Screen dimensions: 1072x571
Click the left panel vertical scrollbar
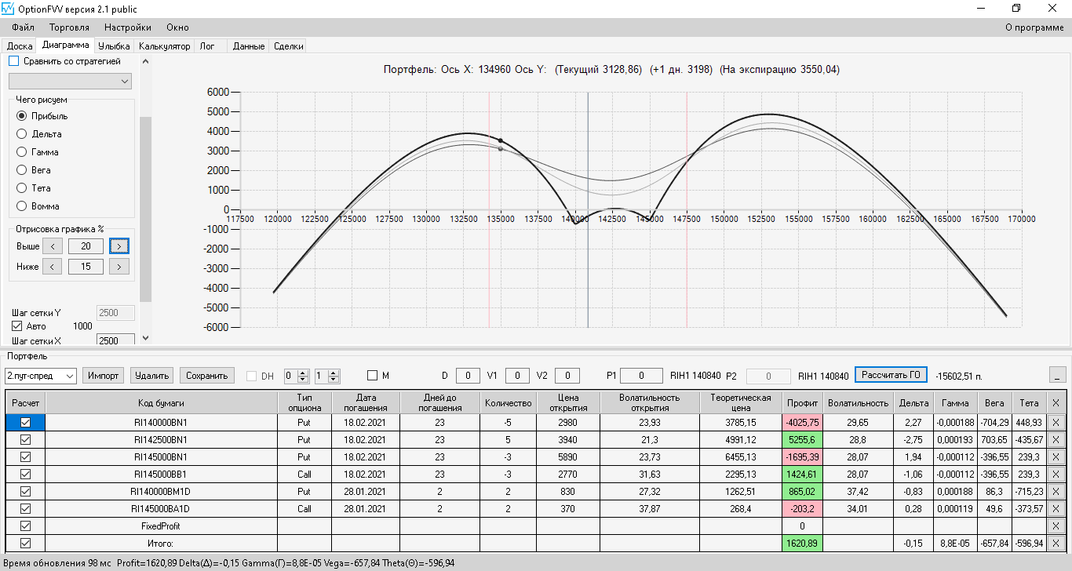[145, 209]
